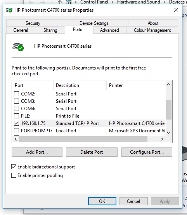Image resolution: width=187 pixels, height=215 pixels.
Task: Click Local Port description
Action: click(x=66, y=131)
